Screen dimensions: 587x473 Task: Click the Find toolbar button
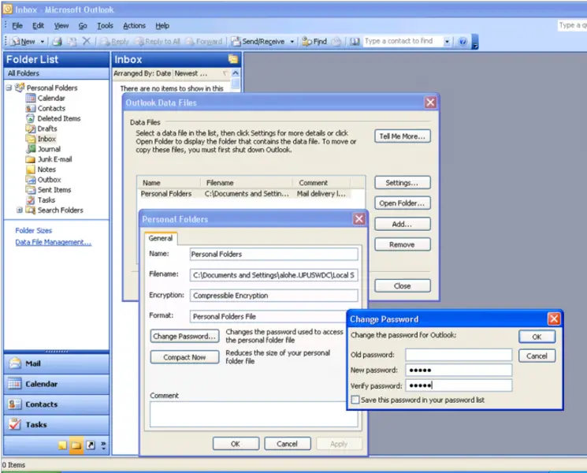coord(314,41)
